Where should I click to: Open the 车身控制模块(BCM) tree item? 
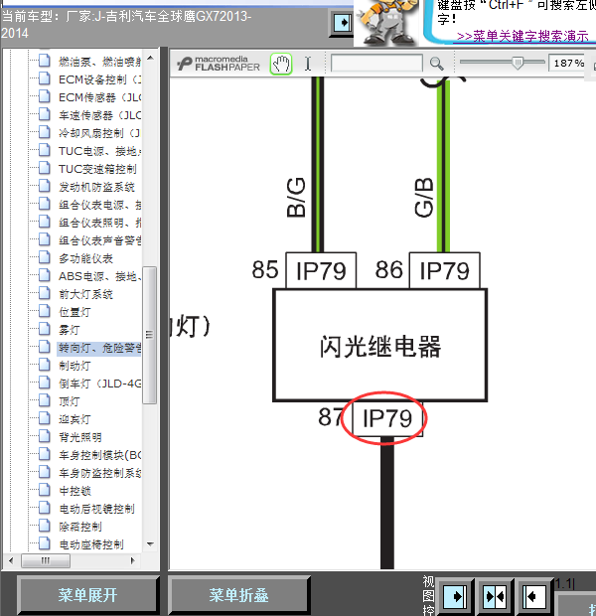tap(99, 455)
